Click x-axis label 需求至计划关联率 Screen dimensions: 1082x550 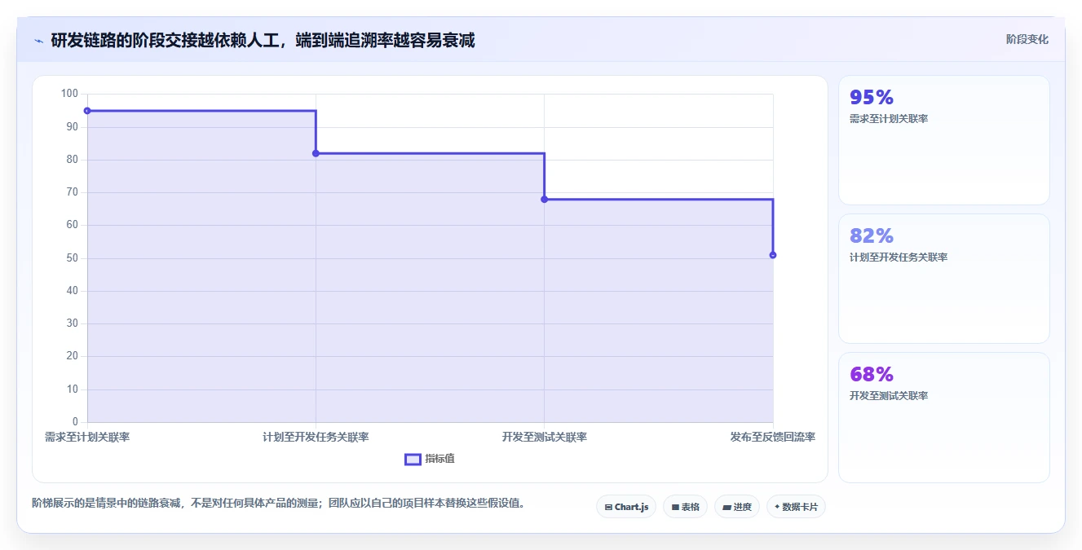tap(87, 437)
